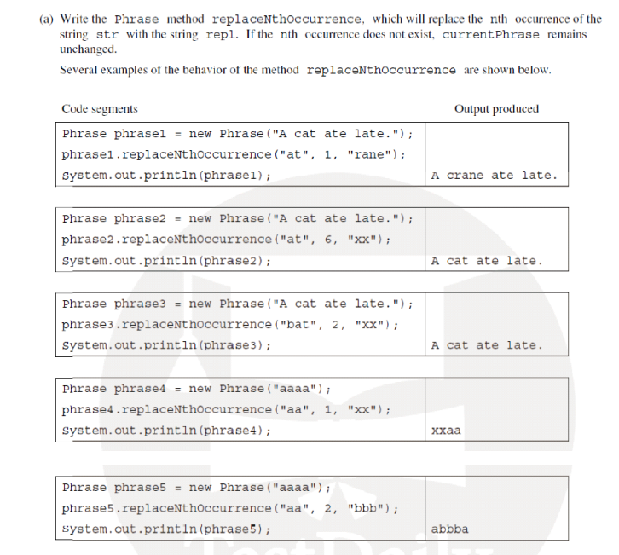Click the phrase4 constructor with "aaaa"

coord(196,389)
